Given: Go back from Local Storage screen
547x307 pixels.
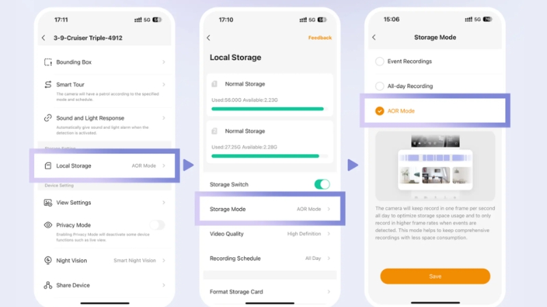Looking at the screenshot, I should pos(209,38).
